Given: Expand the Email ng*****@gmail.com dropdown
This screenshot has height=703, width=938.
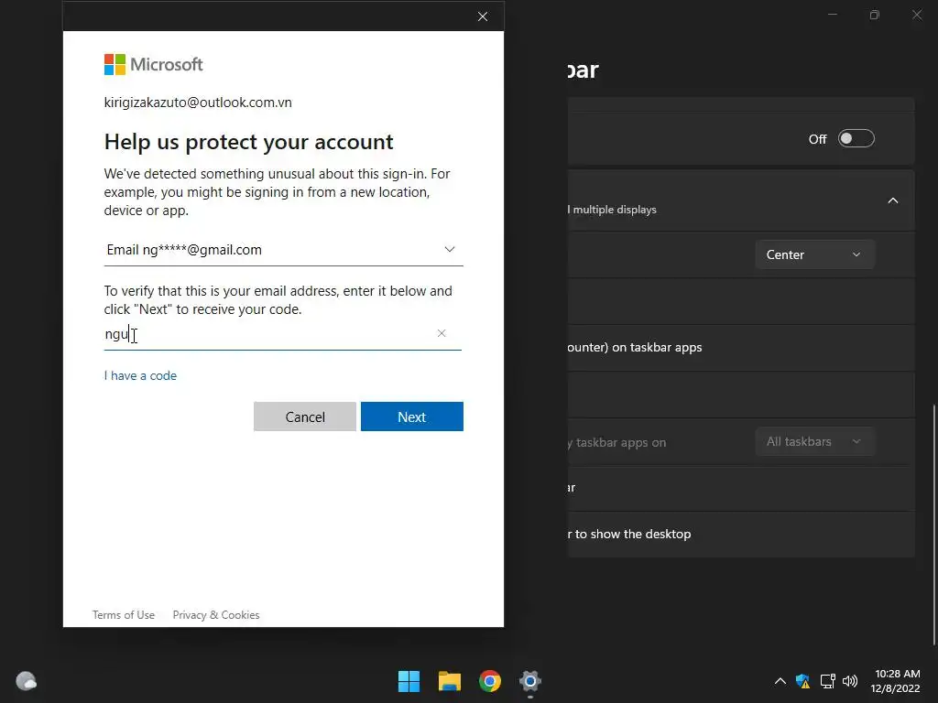Looking at the screenshot, I should 284,250.
